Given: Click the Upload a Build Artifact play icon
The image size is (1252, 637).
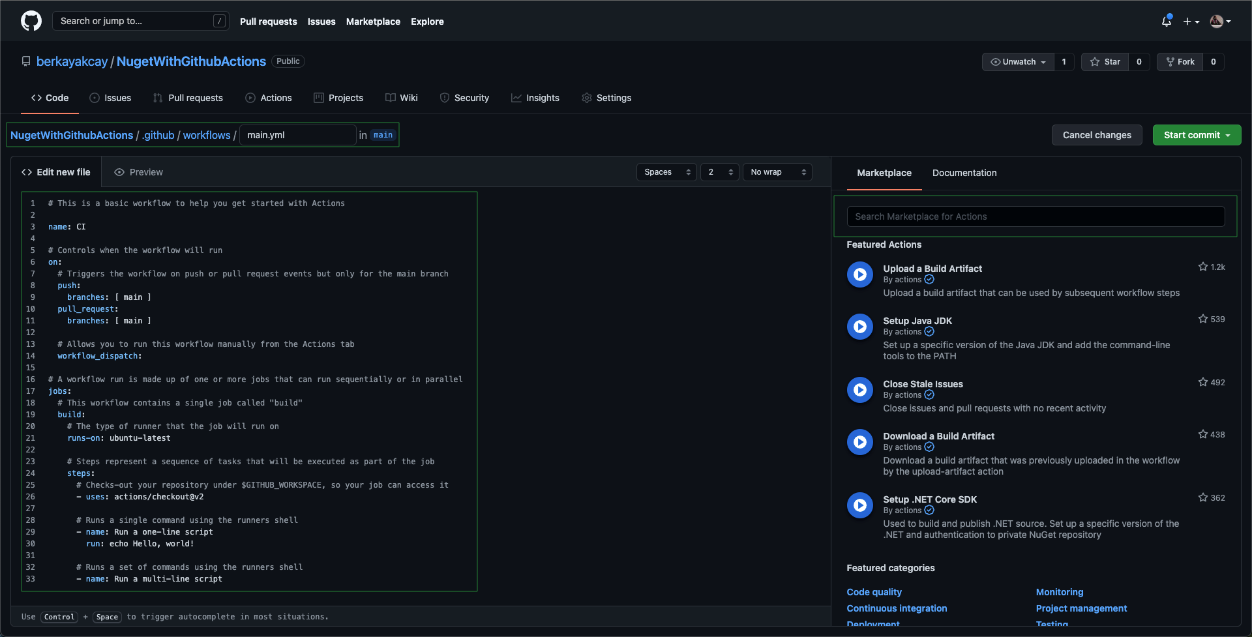Looking at the screenshot, I should click(859, 274).
